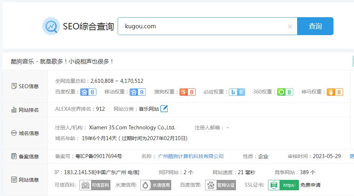354x196 pixels.
Task: Focus the kugou.com domain input field
Action: (x=208, y=26)
